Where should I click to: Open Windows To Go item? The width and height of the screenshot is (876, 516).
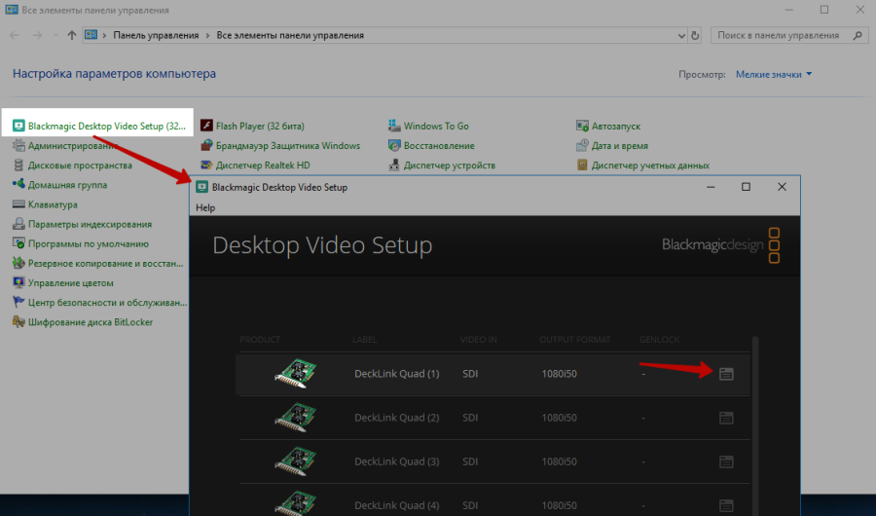click(428, 126)
